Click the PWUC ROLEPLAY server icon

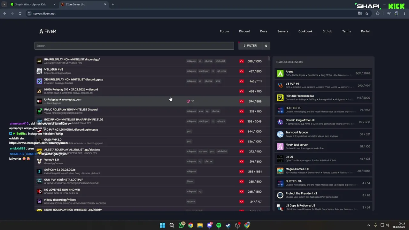[39, 111]
